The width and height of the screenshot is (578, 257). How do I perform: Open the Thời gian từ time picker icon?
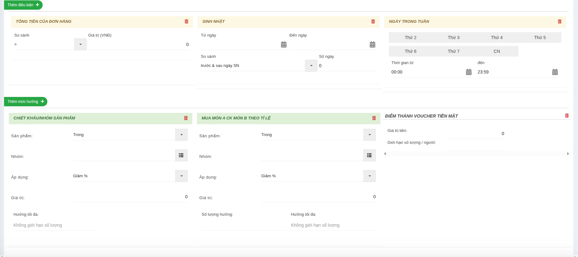pos(469,72)
